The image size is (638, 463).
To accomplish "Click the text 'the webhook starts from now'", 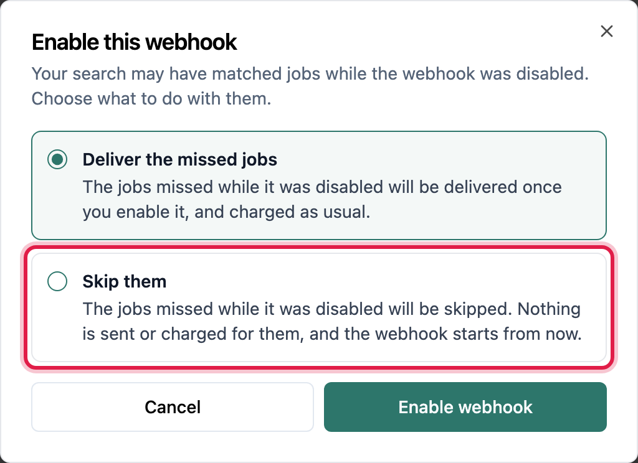I will (463, 334).
